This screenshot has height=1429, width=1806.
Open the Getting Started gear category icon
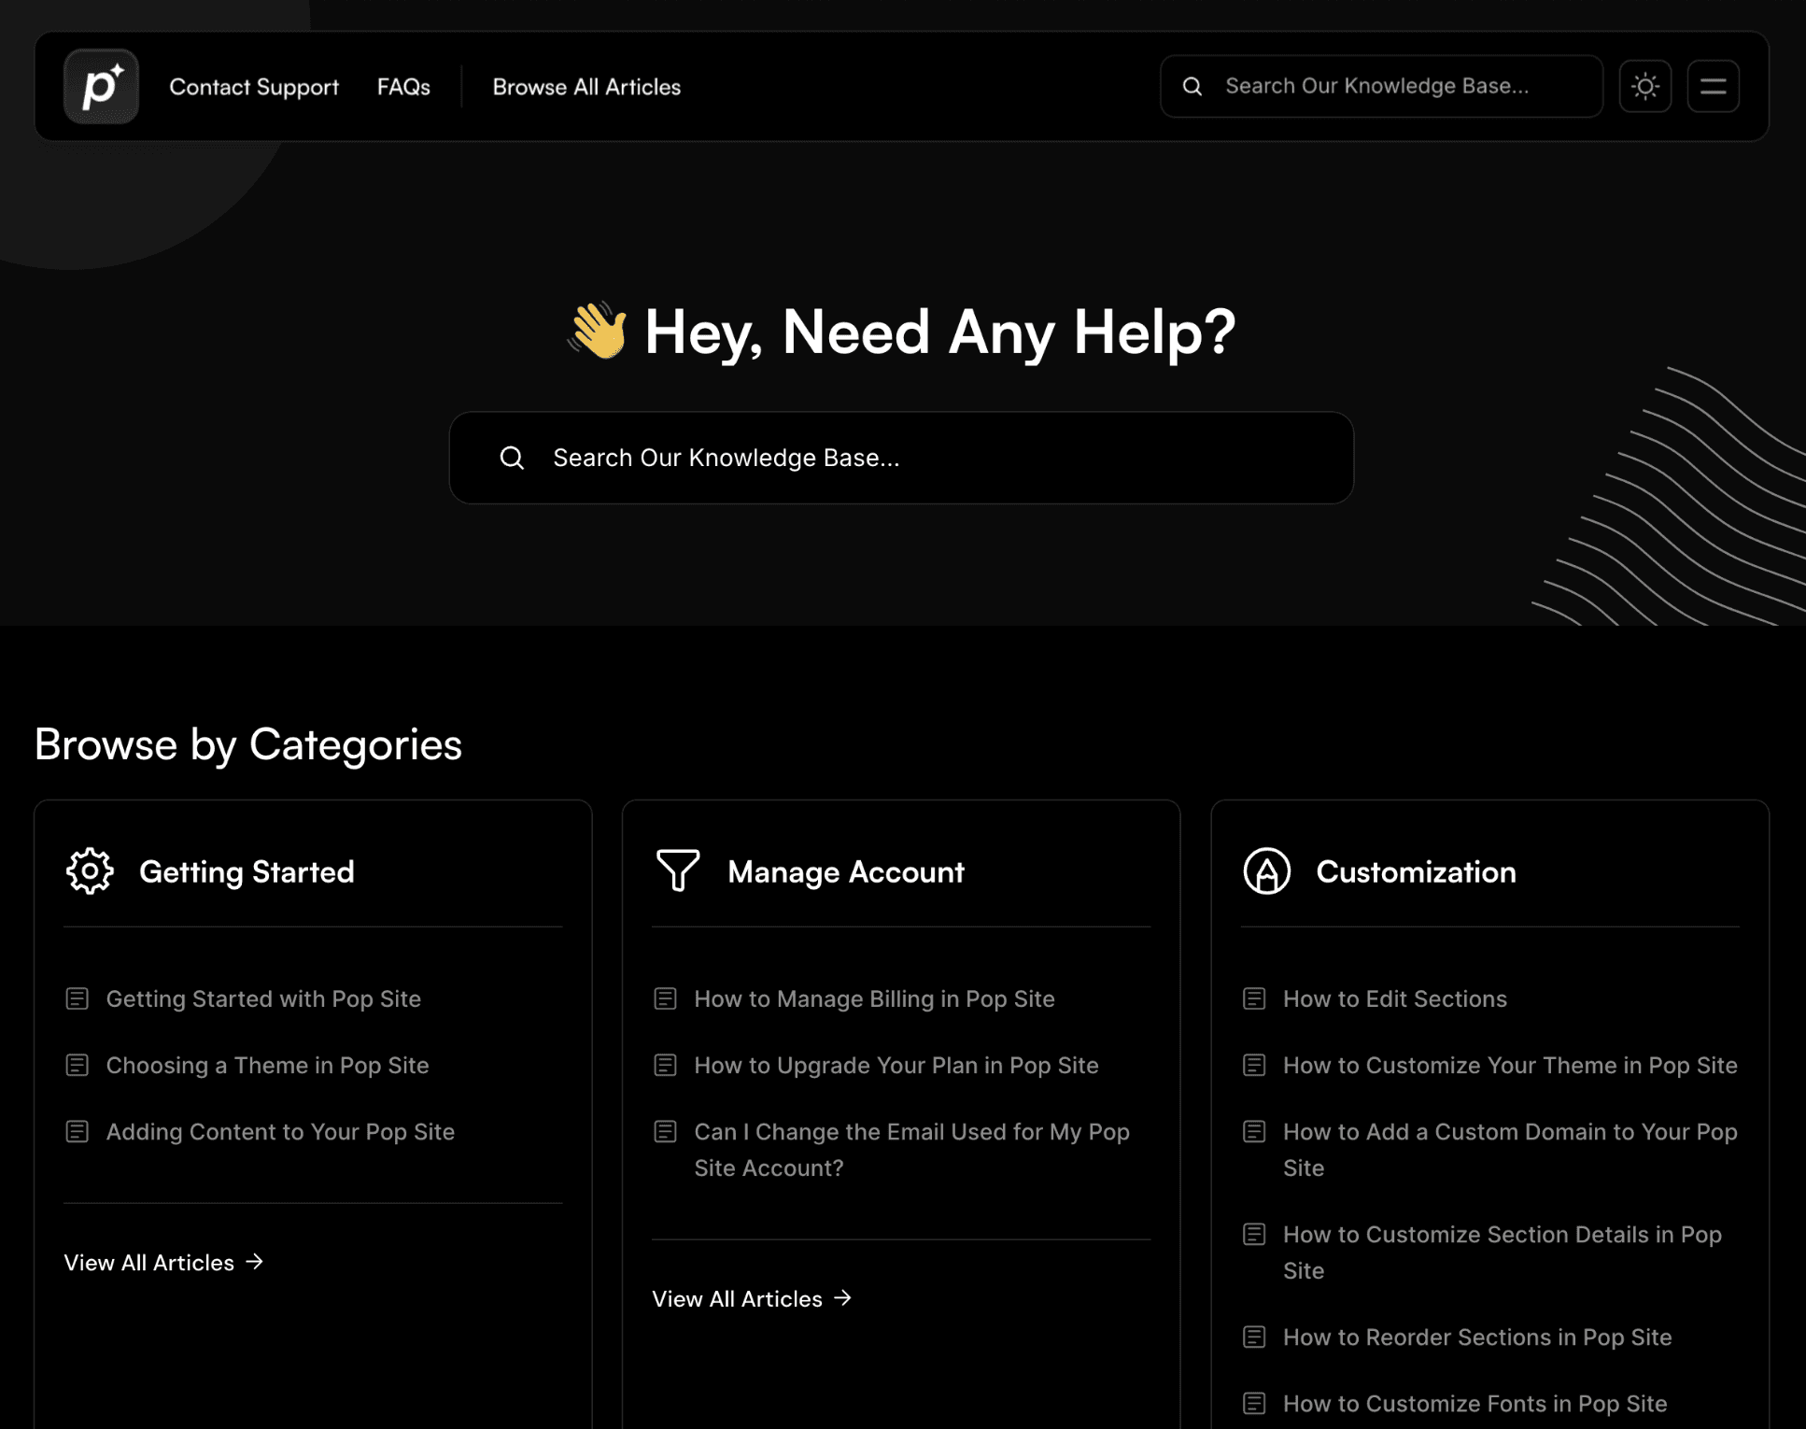click(x=89, y=870)
